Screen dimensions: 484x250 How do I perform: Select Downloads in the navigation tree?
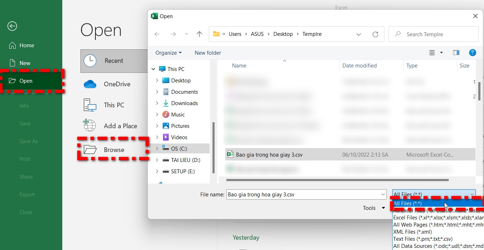184,103
